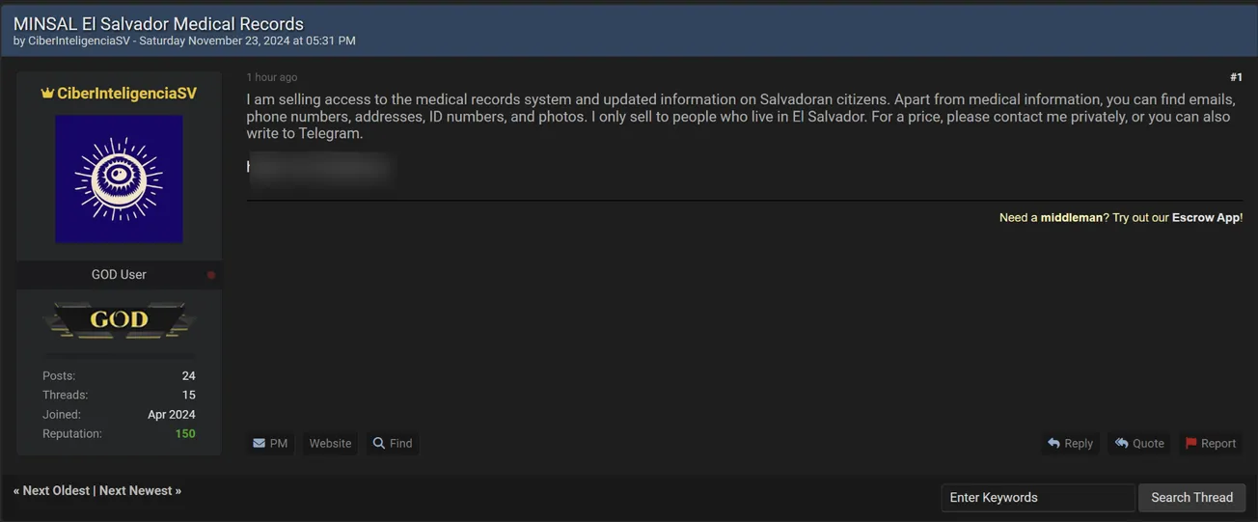The height and width of the screenshot is (522, 1258).
Task: Send a PM to the poster
Action: pyautogui.click(x=270, y=444)
